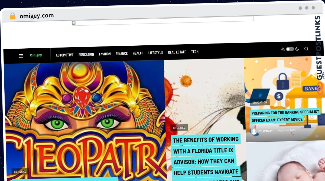Open the Real Estate menu
The image size is (325, 181).
177,52
